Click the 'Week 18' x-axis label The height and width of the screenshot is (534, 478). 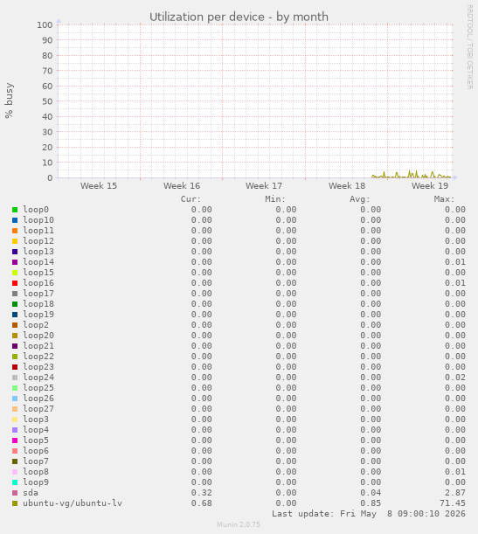click(x=347, y=186)
